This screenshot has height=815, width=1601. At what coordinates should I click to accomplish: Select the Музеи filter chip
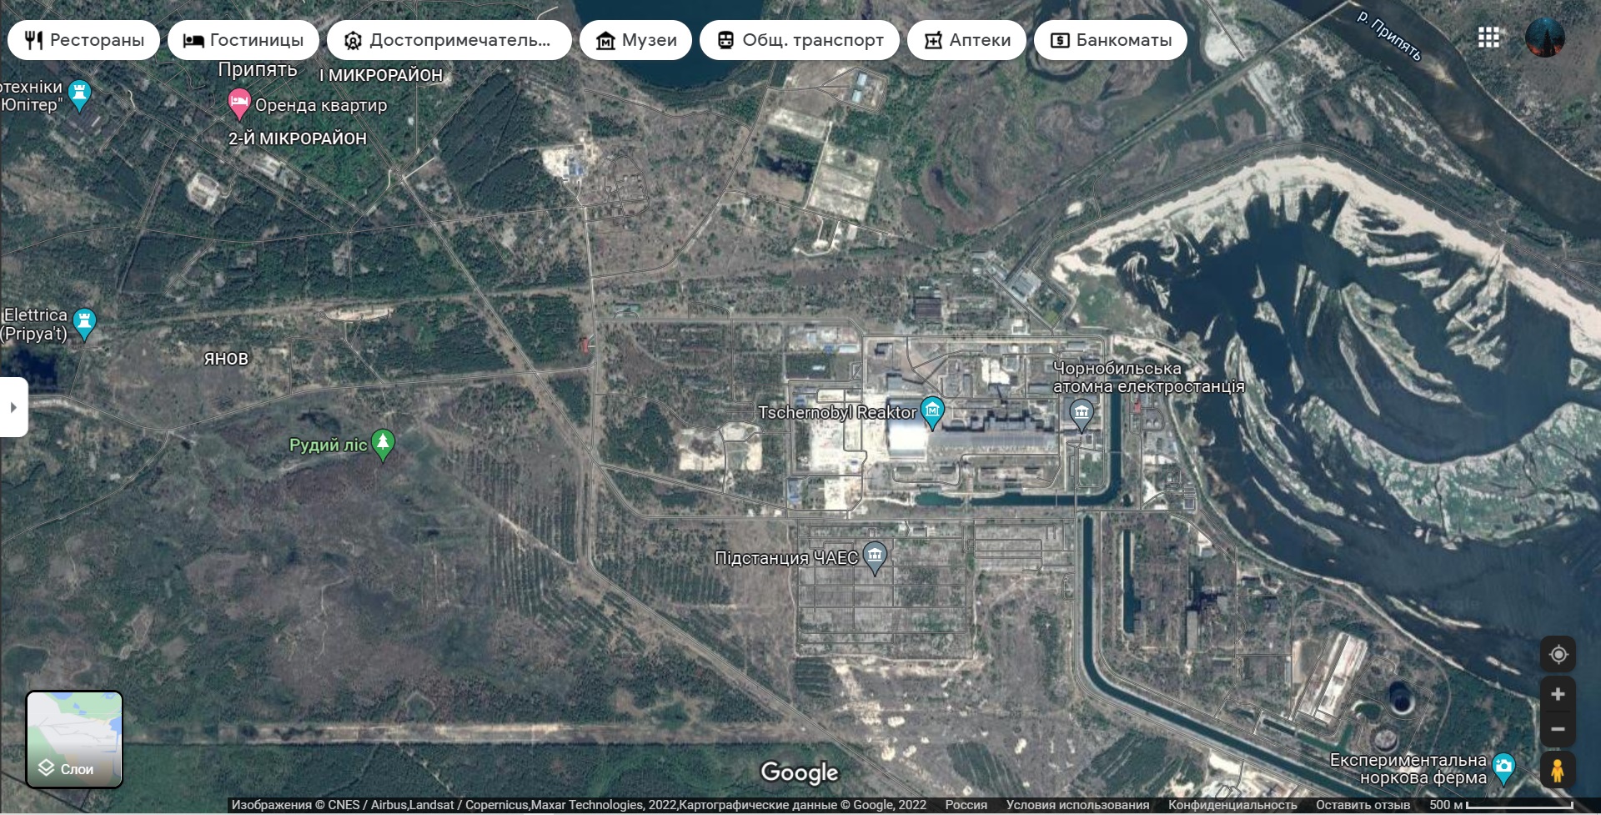coord(635,40)
